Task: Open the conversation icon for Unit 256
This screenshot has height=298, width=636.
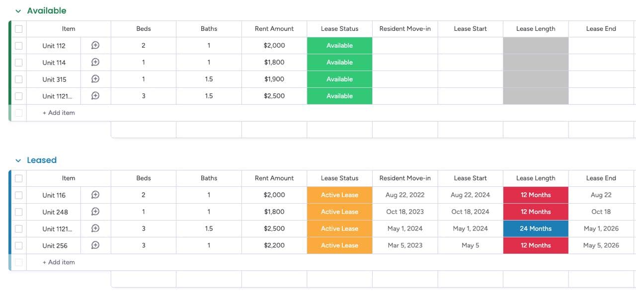Action: tap(95, 245)
